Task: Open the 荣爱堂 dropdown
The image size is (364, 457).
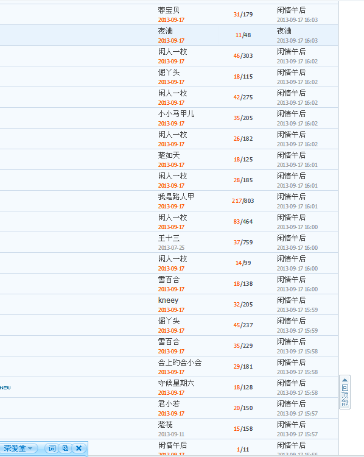Action: pos(18,448)
